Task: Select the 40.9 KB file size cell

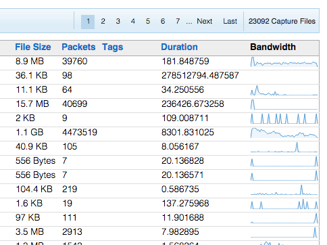Action: click(32, 147)
